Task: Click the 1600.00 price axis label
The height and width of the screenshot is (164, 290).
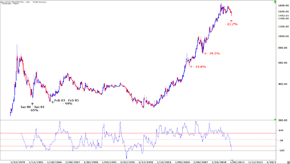Action: coord(283,12)
